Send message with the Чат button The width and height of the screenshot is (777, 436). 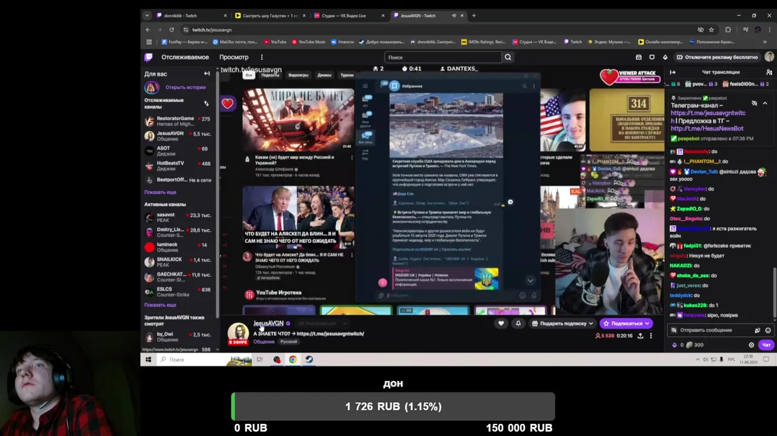pyautogui.click(x=766, y=345)
